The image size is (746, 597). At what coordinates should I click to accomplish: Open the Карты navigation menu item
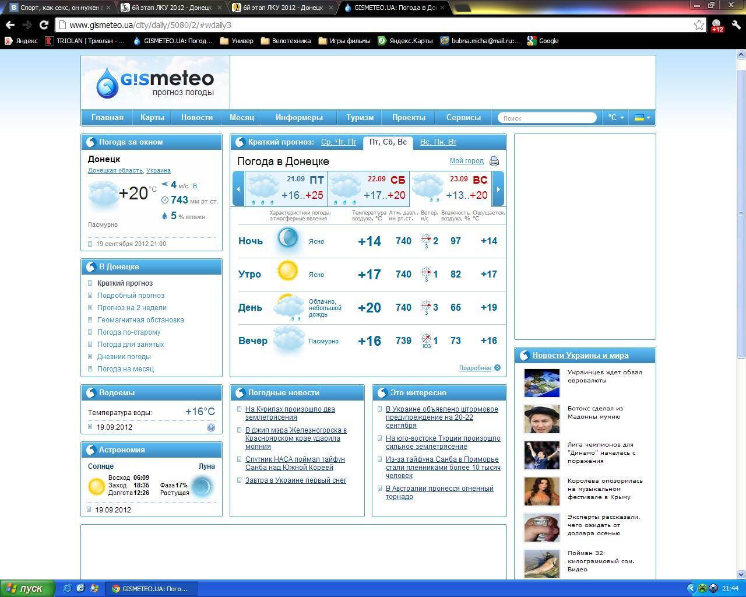[x=152, y=118]
